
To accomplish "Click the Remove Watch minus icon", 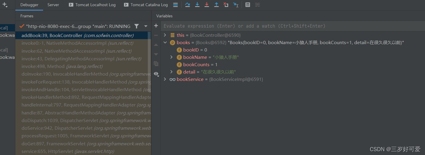I will point(156,35).
